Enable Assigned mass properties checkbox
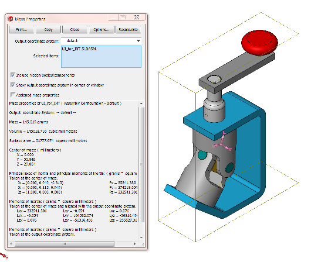 point(13,95)
